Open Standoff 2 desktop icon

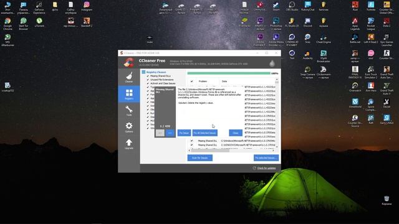coord(87,22)
